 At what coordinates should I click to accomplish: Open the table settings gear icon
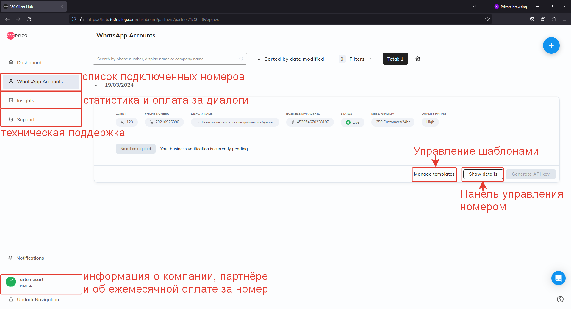[418, 59]
